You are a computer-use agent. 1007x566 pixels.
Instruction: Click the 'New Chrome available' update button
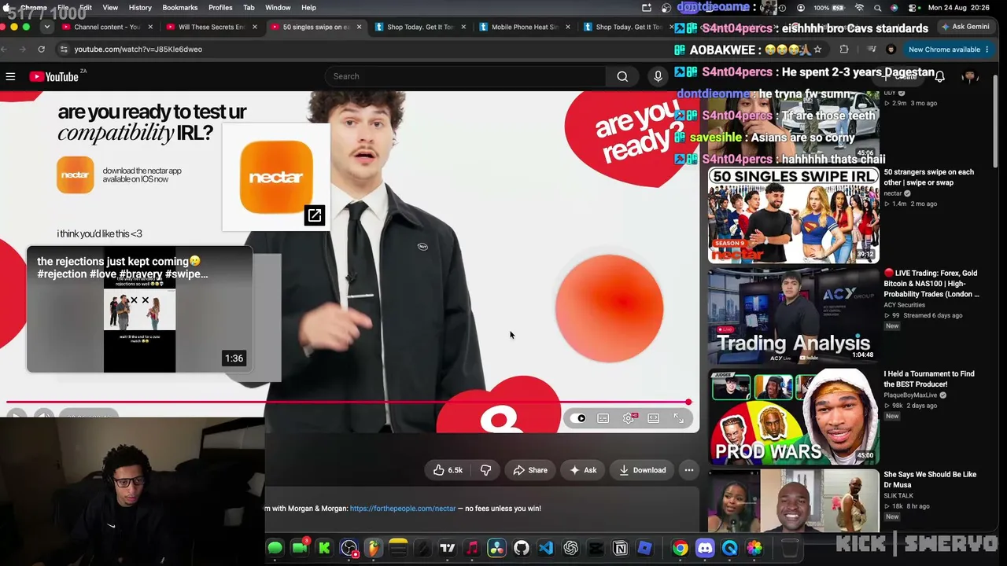click(944, 50)
